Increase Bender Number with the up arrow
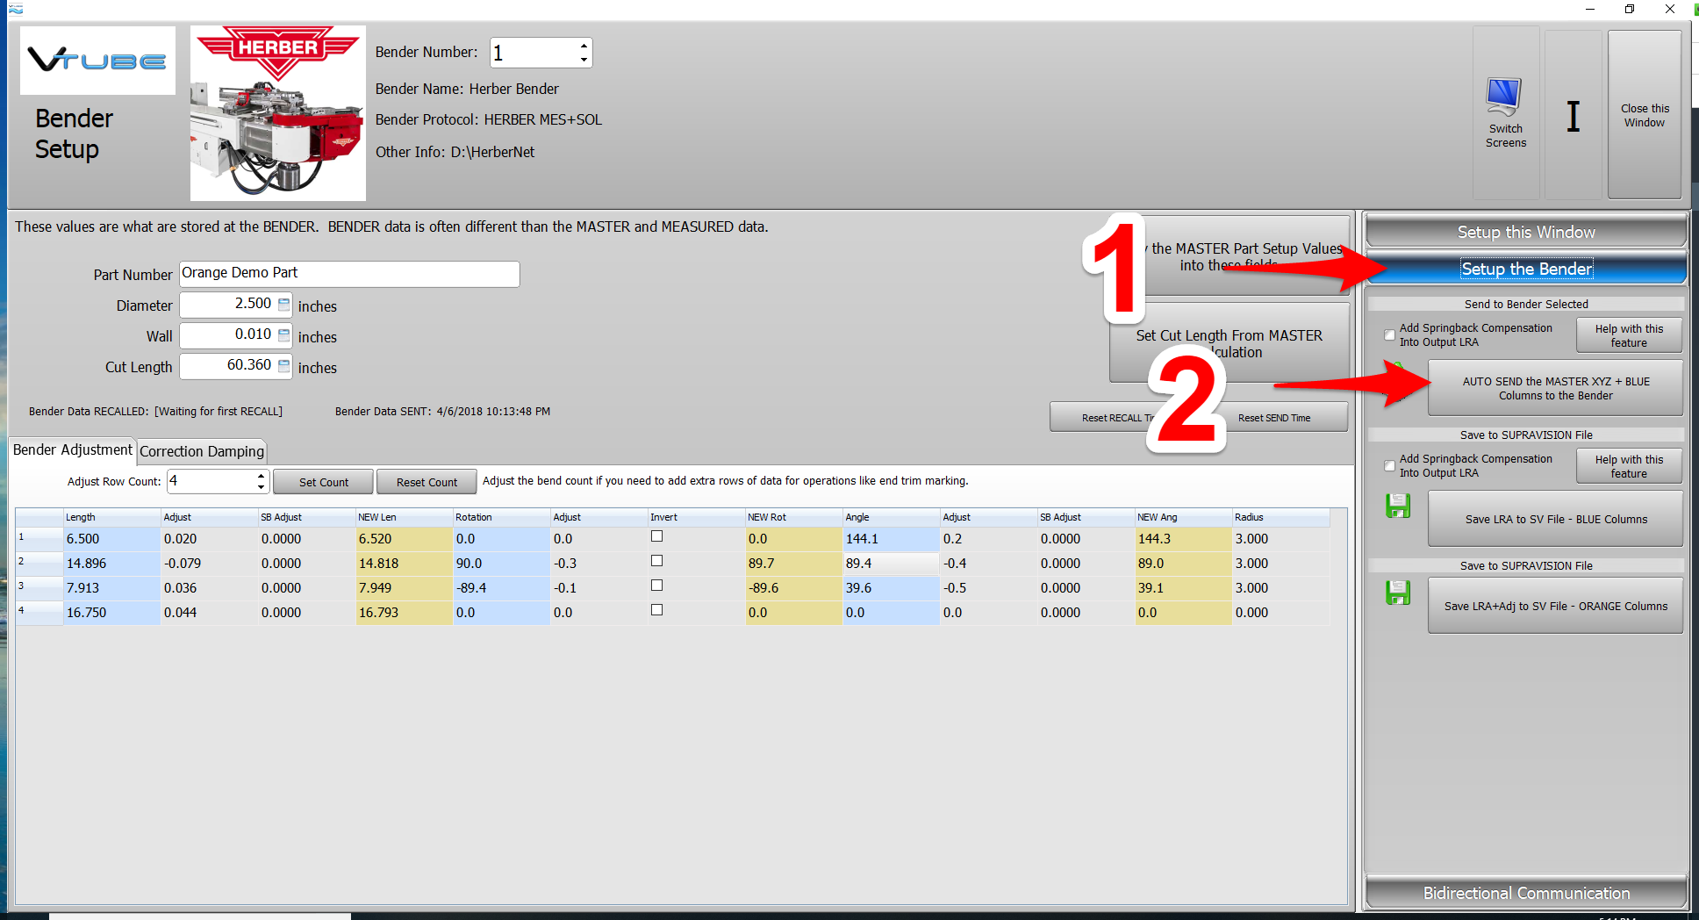The height and width of the screenshot is (920, 1699). pos(584,46)
